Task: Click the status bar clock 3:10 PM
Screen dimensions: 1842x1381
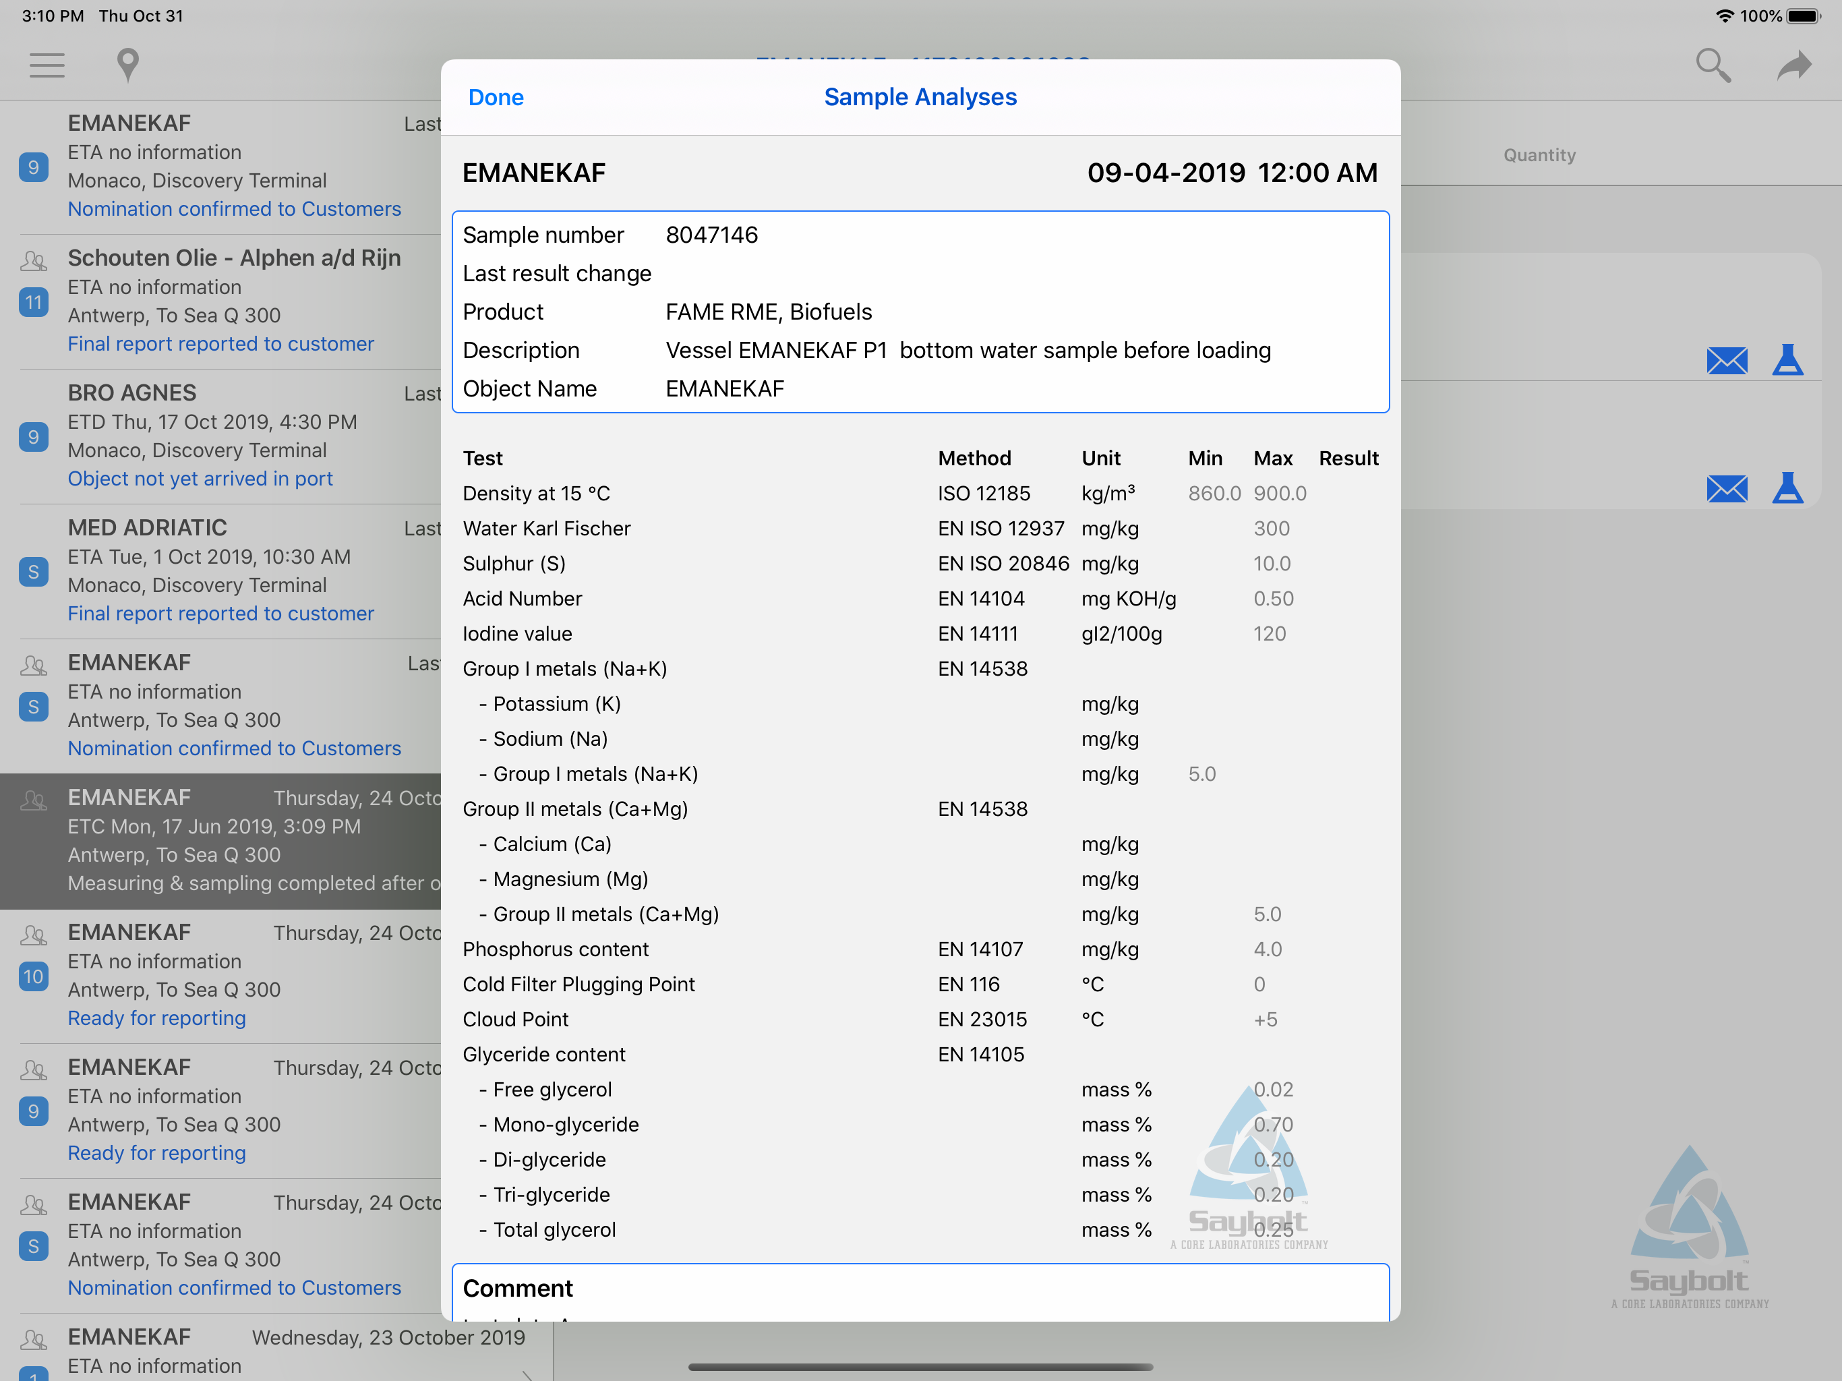Action: click(x=53, y=16)
